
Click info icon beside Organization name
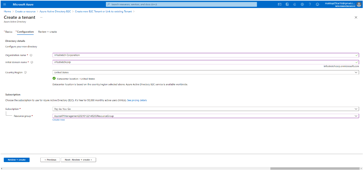click(31, 55)
